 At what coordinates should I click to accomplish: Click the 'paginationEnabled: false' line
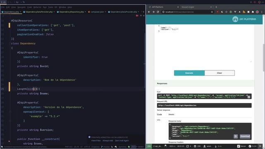(35, 34)
